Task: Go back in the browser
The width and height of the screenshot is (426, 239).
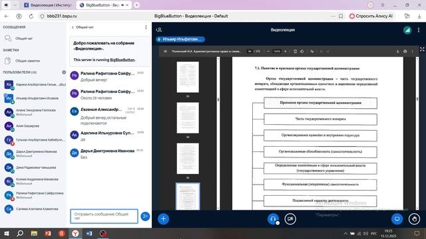Action: [x=7, y=16]
